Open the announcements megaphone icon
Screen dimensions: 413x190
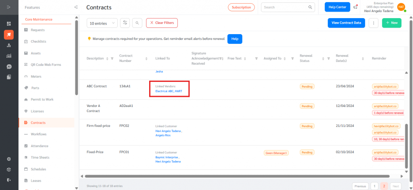355,7
